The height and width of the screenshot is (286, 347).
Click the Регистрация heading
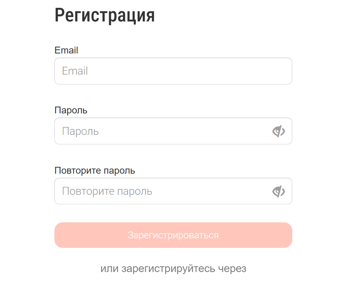pos(104,15)
